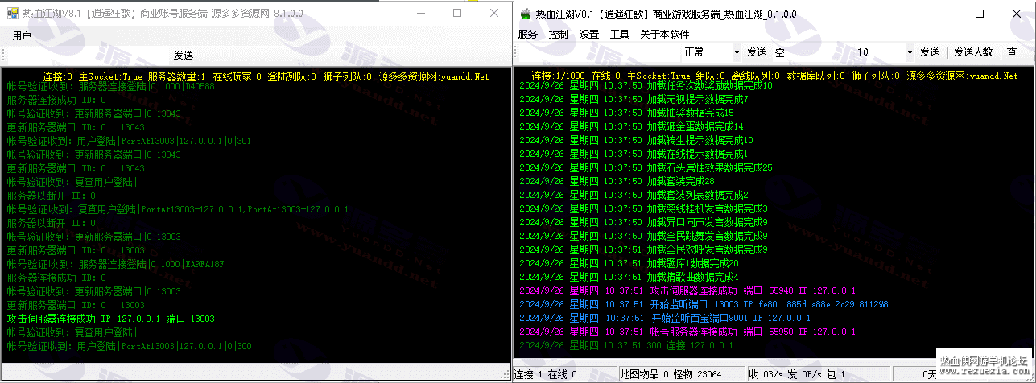1036x383 pixels.
Task: Click log line 攻击伺服器连接成功 IP 127.0.0.1 端口 13003
Action: coord(111,319)
